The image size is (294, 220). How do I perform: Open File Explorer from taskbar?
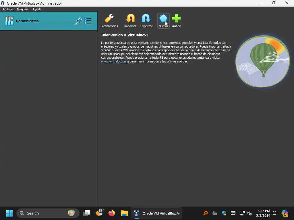coord(124,213)
